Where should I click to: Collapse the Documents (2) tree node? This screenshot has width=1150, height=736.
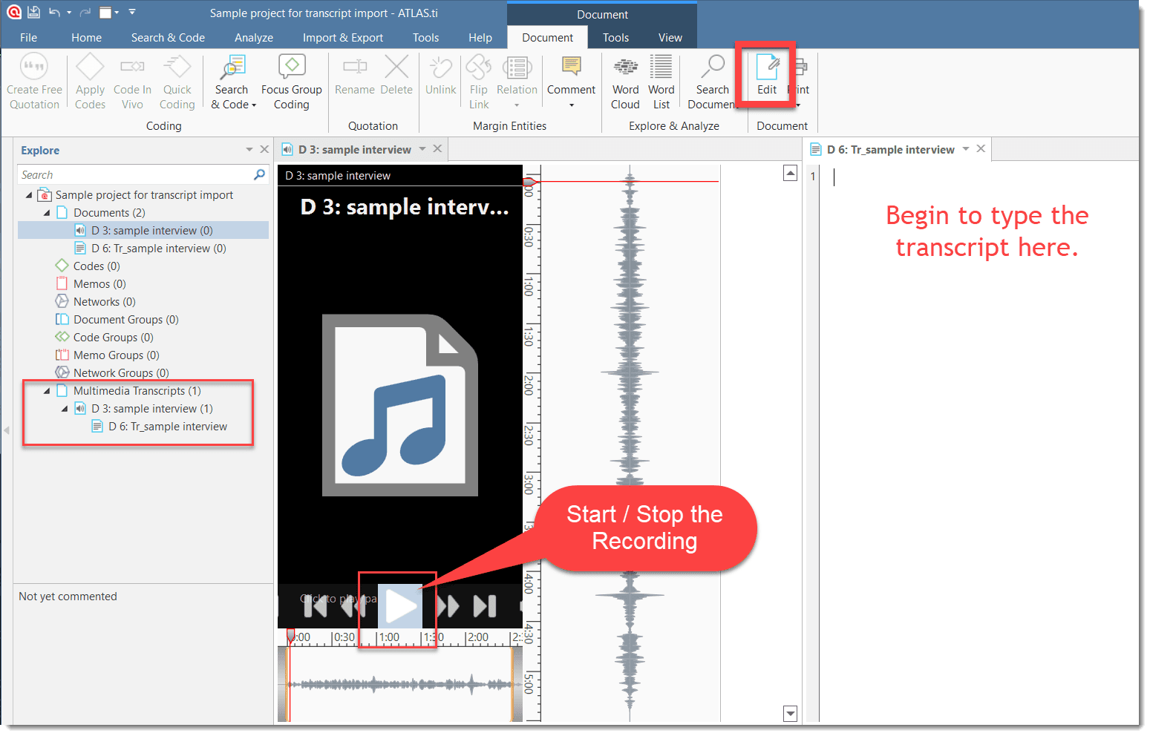(x=47, y=213)
